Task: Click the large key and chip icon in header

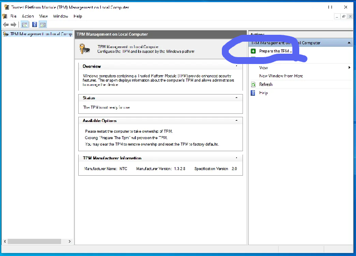Action: (85, 49)
